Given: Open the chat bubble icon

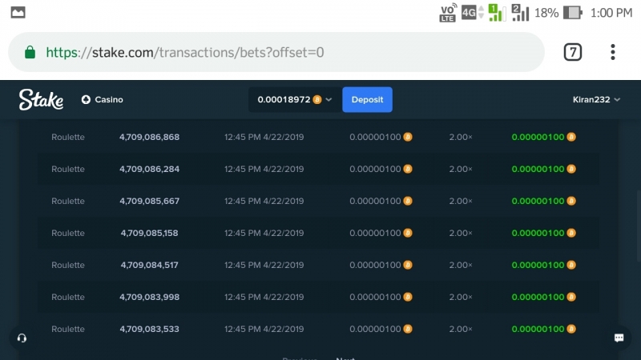Looking at the screenshot, I should (x=619, y=338).
